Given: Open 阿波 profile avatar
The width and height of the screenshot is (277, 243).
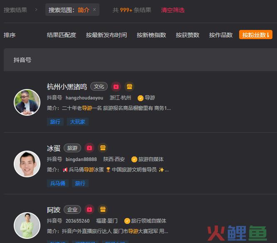Looking at the screenshot, I should tap(27, 226).
